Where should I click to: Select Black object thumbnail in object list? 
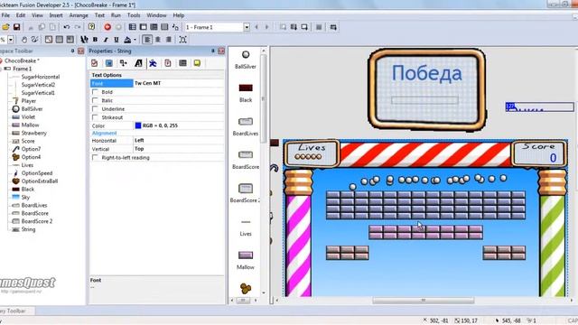pos(246,93)
